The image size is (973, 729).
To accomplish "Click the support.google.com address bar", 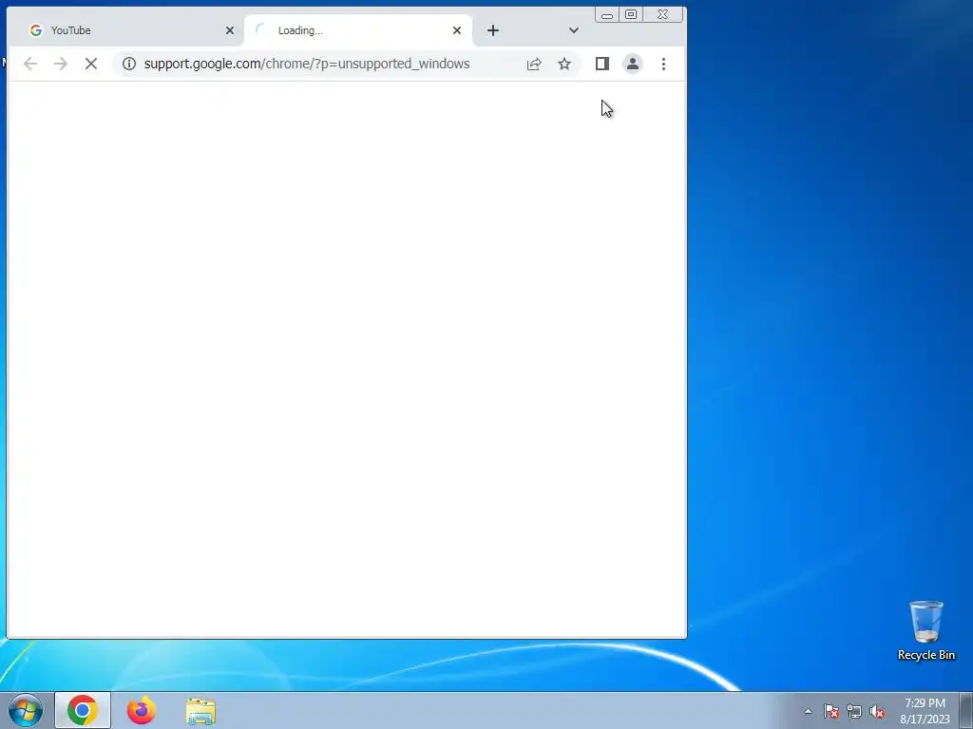I will (307, 64).
